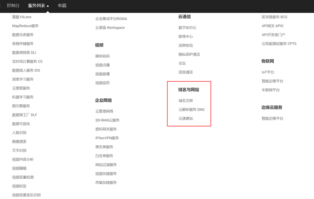Image resolution: width=314 pixels, height=199 pixels.
Task: Click 智能边缘平台 under 边缘云服务
Action: tap(273, 118)
